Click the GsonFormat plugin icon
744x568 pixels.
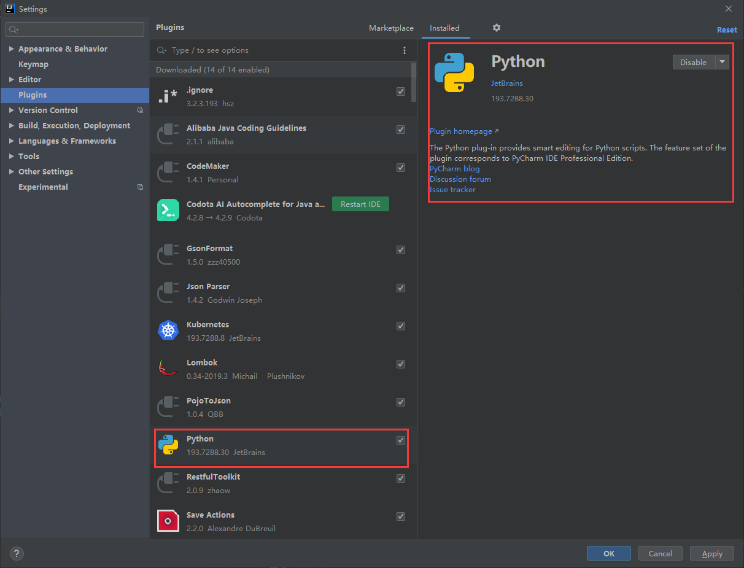[x=168, y=255]
